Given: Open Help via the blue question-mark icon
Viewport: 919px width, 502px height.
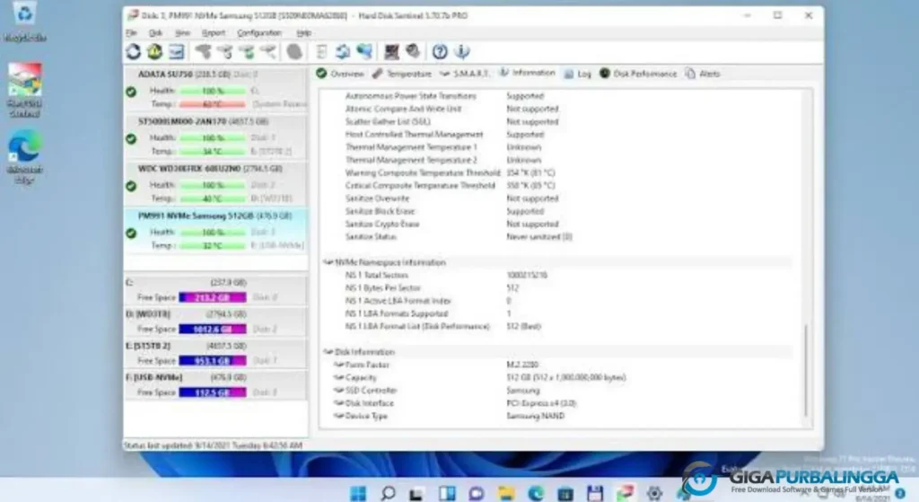Looking at the screenshot, I should click(440, 52).
